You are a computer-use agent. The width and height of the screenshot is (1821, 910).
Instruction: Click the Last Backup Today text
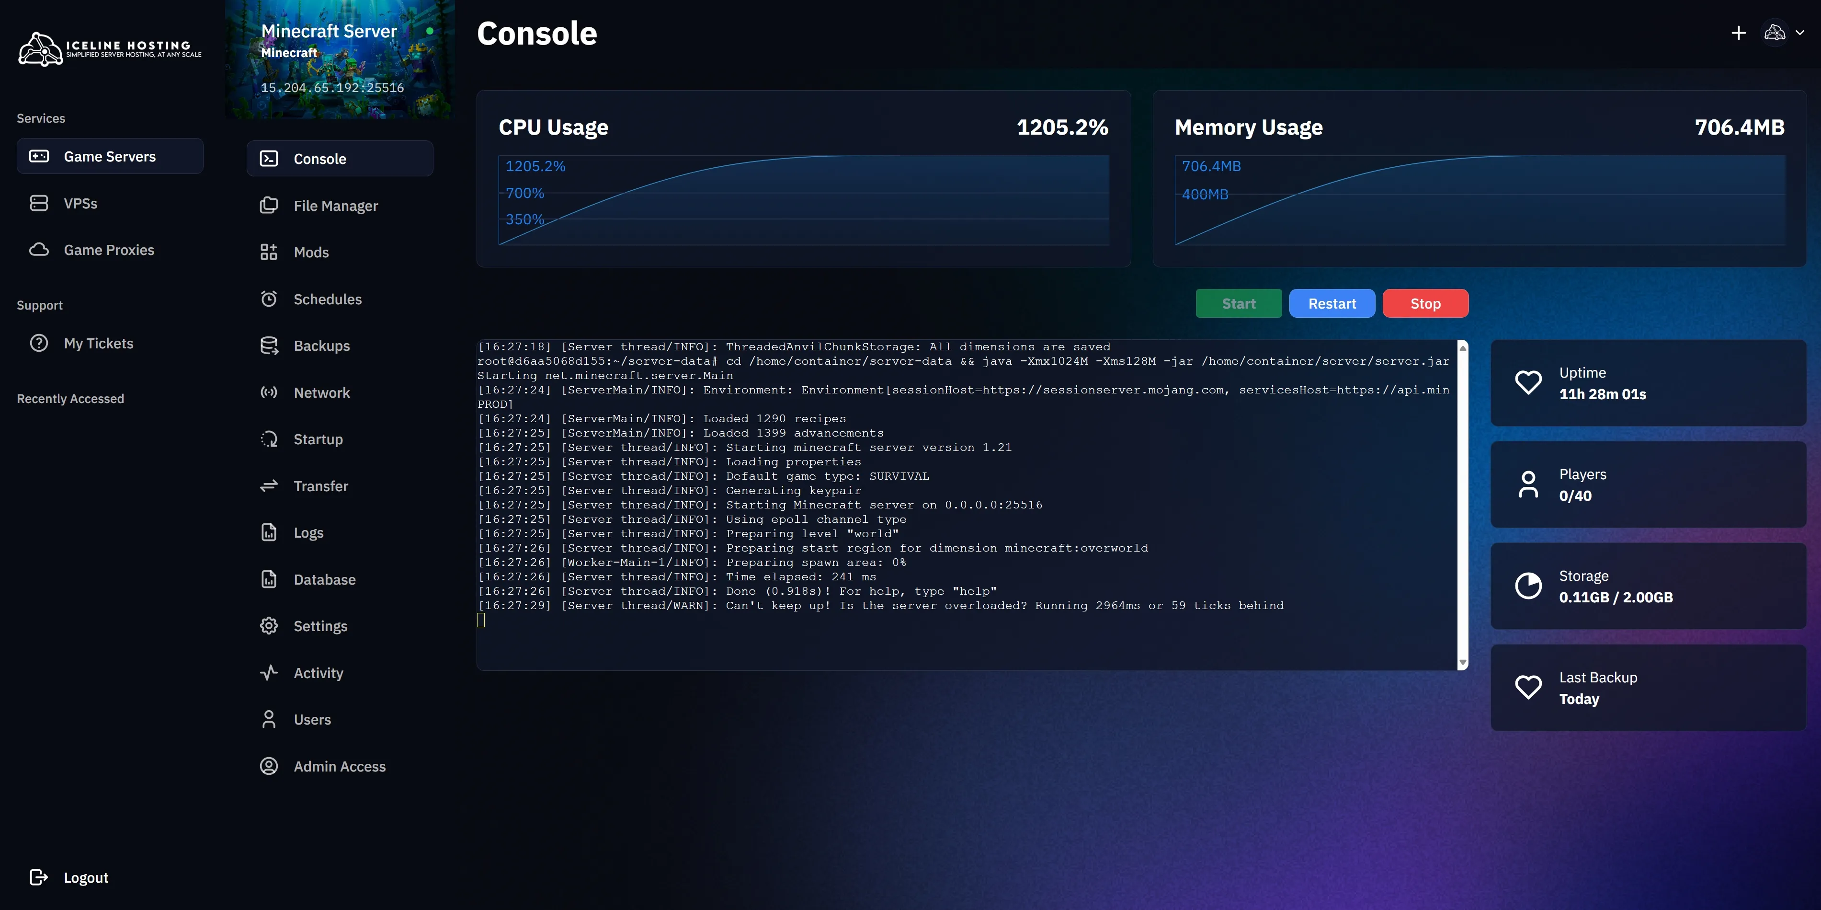[x=1579, y=699]
